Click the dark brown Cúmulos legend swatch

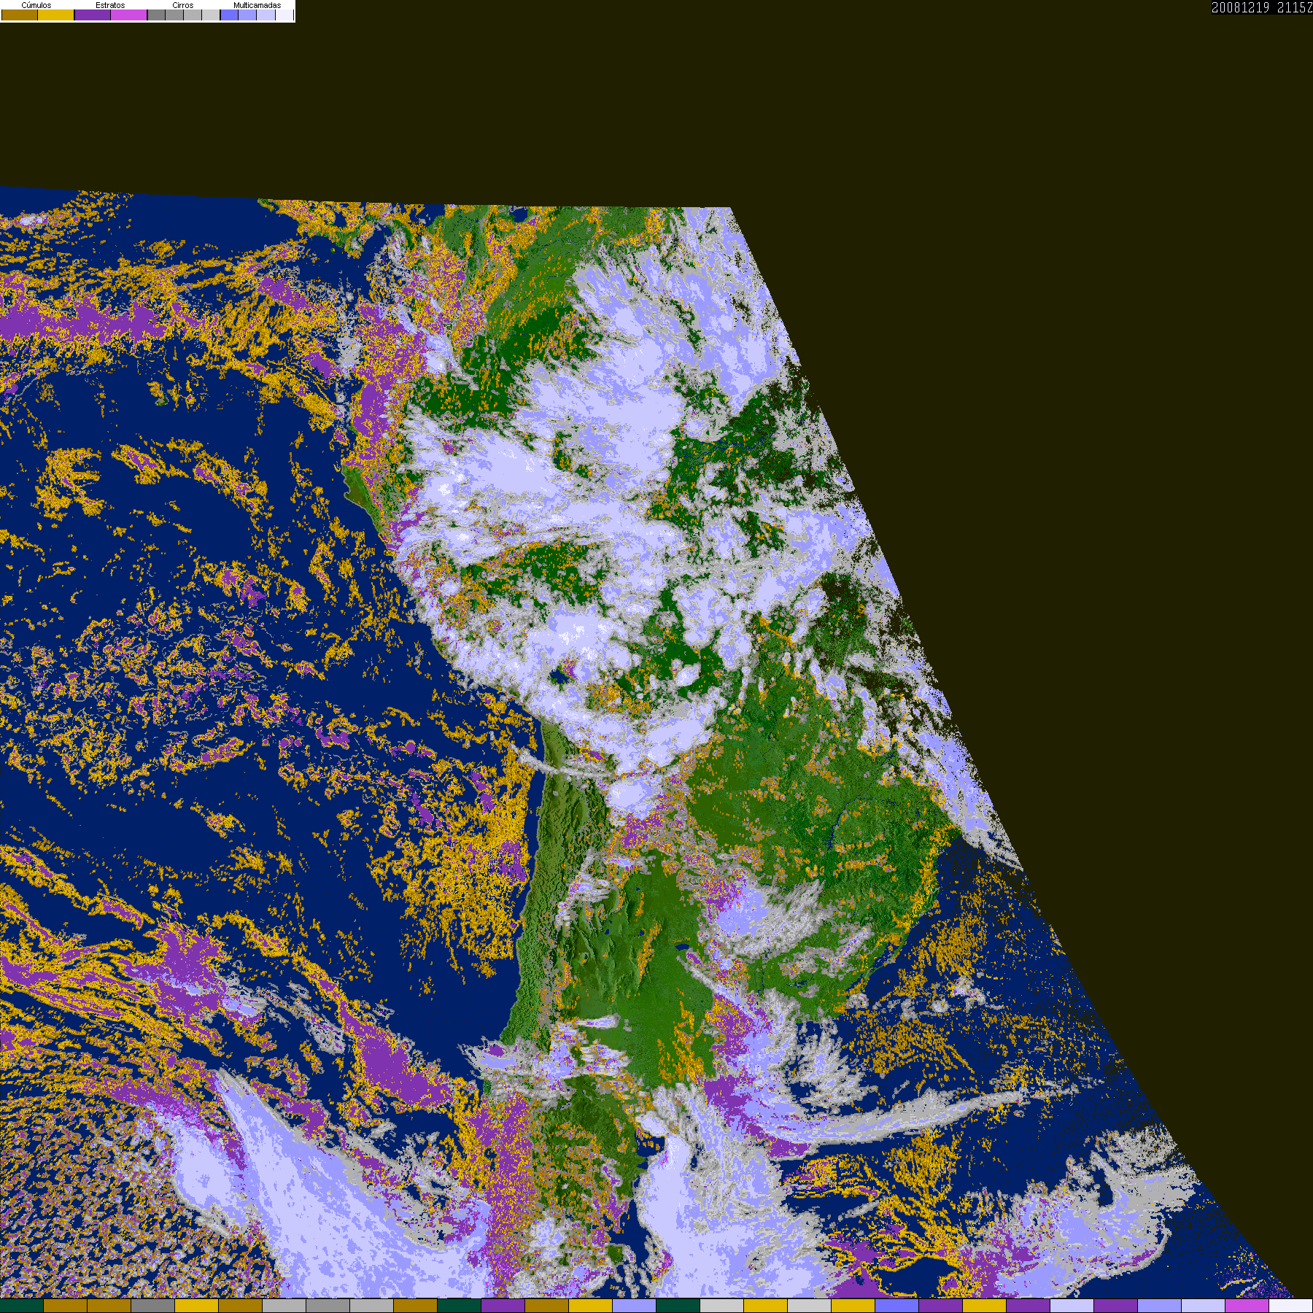[x=20, y=15]
